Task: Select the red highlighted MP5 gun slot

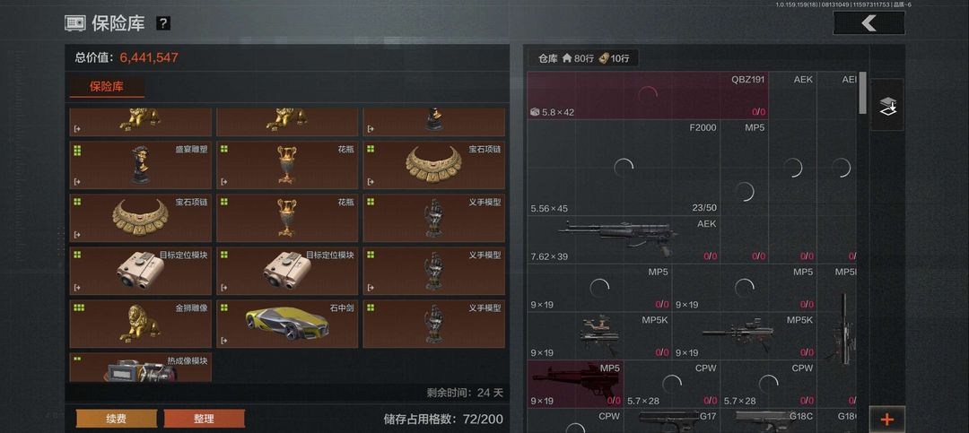Action: 575,385
